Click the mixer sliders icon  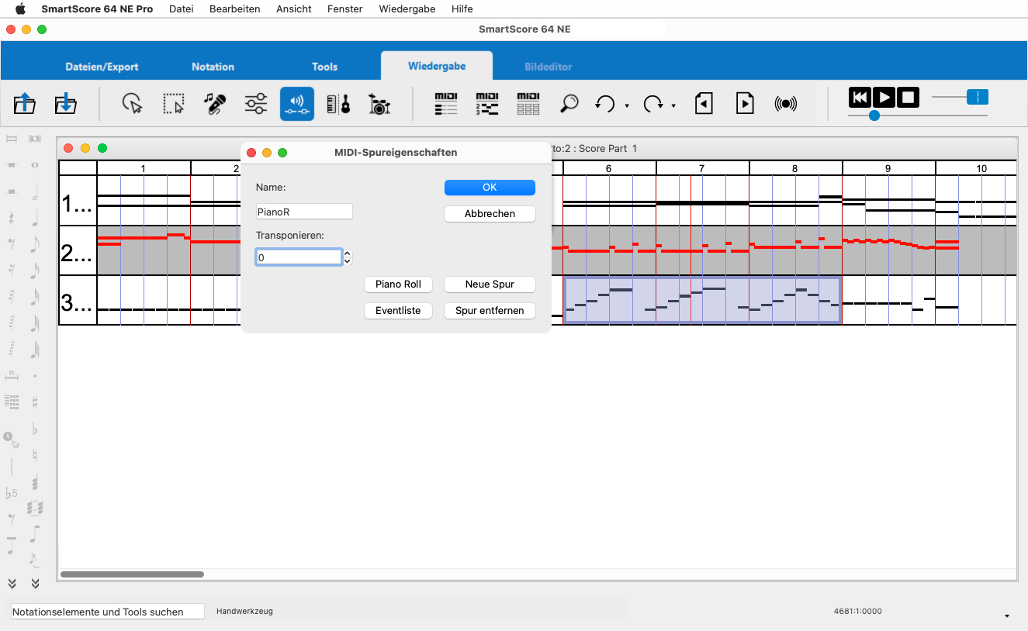[x=255, y=104]
